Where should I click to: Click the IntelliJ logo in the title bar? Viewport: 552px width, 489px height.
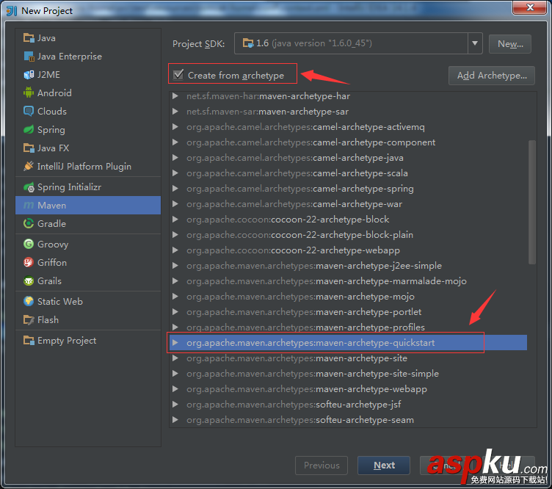click(12, 10)
